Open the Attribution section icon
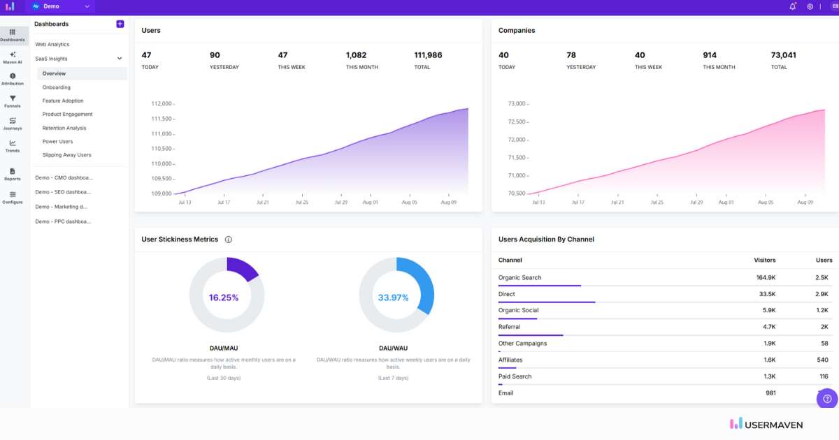Viewport: 839px width, 440px height. (13, 79)
